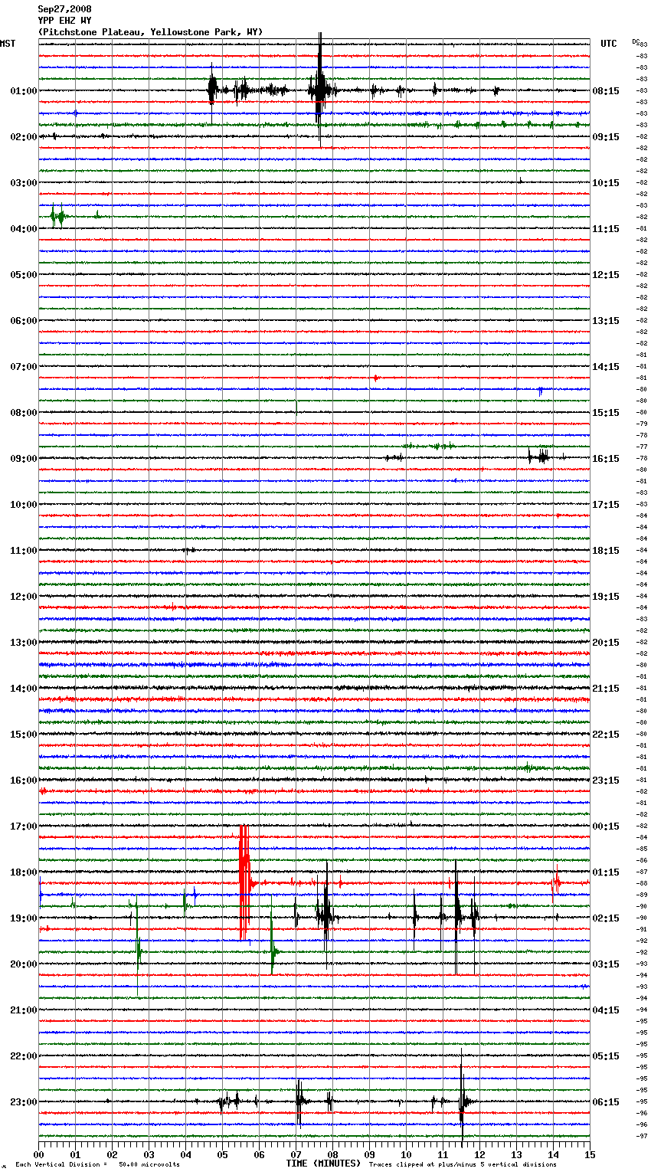Image resolution: width=651 pixels, height=1175 pixels.
Task: Click the 15:00 MST time label
Action: pos(24,735)
